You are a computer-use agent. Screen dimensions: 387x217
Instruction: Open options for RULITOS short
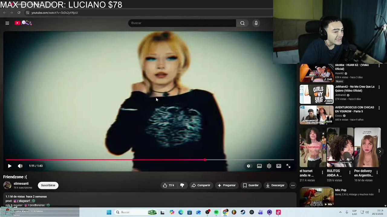(350, 173)
